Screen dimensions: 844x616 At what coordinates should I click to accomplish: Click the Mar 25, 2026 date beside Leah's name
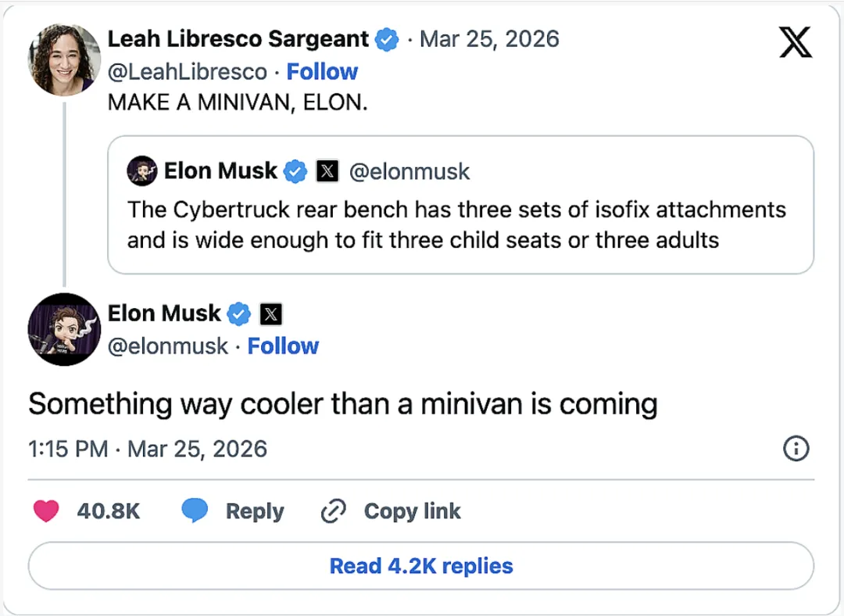point(489,39)
